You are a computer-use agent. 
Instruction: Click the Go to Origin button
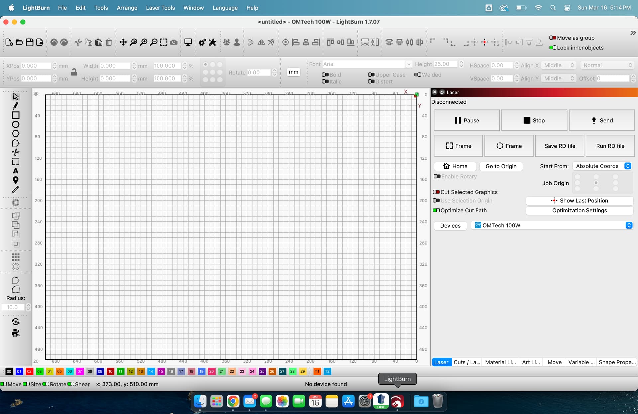tap(501, 166)
